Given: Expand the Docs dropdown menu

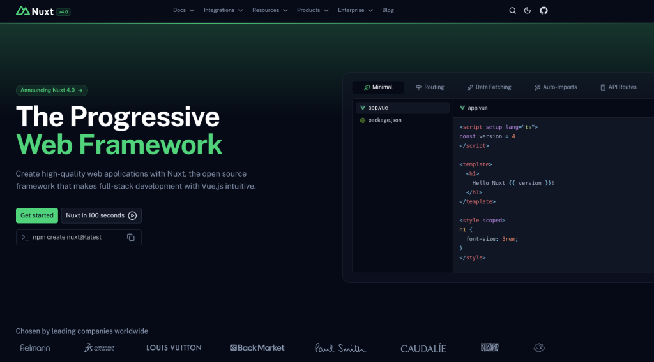Looking at the screenshot, I should 183,10.
